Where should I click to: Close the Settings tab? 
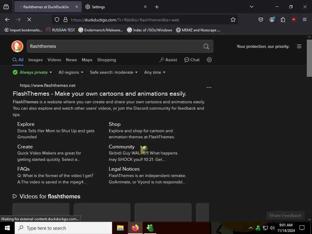pyautogui.click(x=145, y=7)
